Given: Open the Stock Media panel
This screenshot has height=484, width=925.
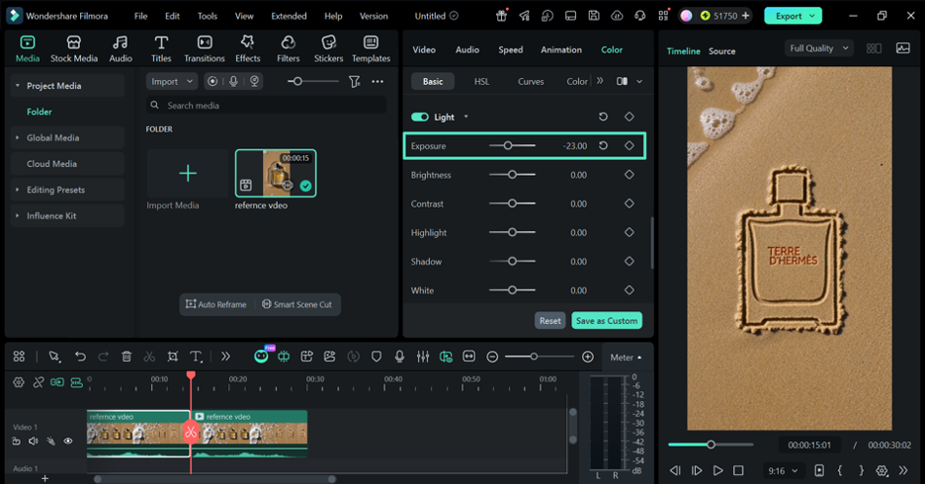Looking at the screenshot, I should [x=74, y=49].
